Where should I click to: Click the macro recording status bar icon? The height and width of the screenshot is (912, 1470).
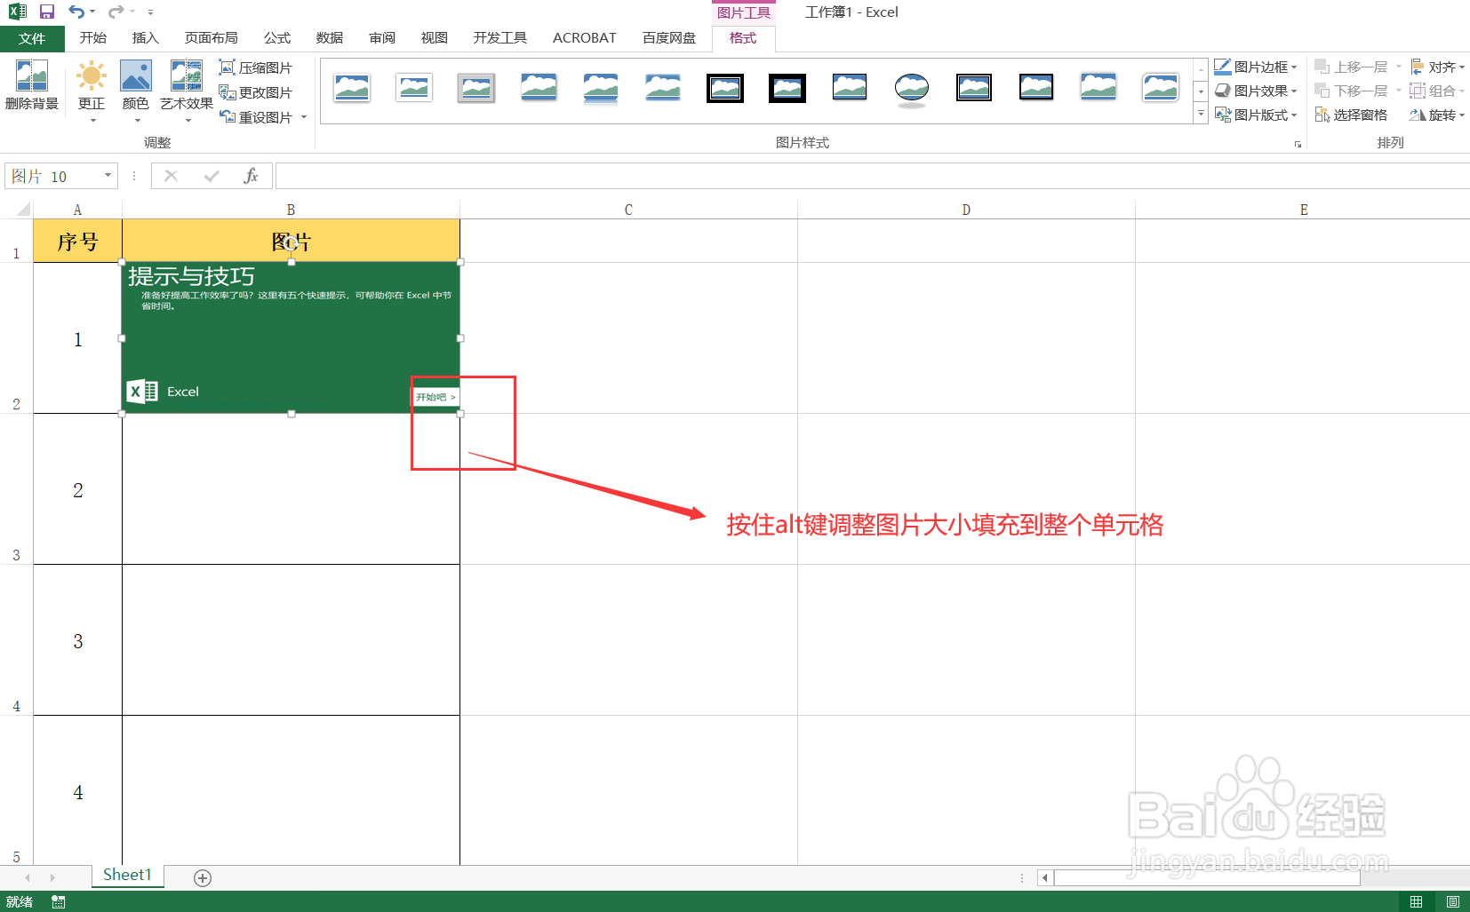point(58,902)
